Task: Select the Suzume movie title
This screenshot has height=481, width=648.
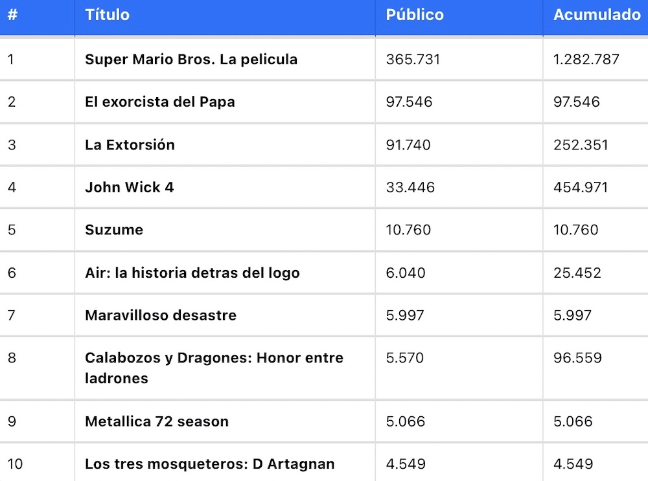Action: click(x=114, y=230)
